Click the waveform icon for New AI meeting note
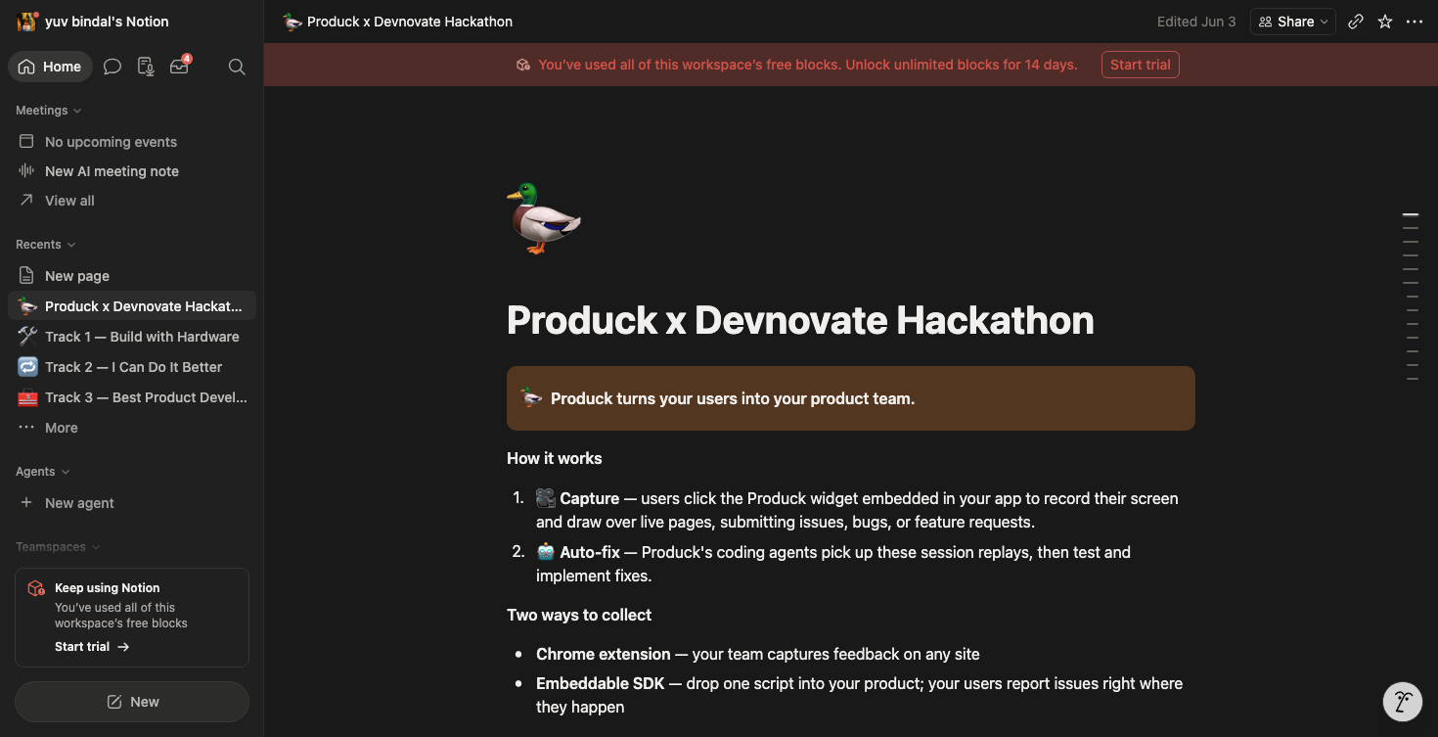The image size is (1438, 737). (26, 171)
